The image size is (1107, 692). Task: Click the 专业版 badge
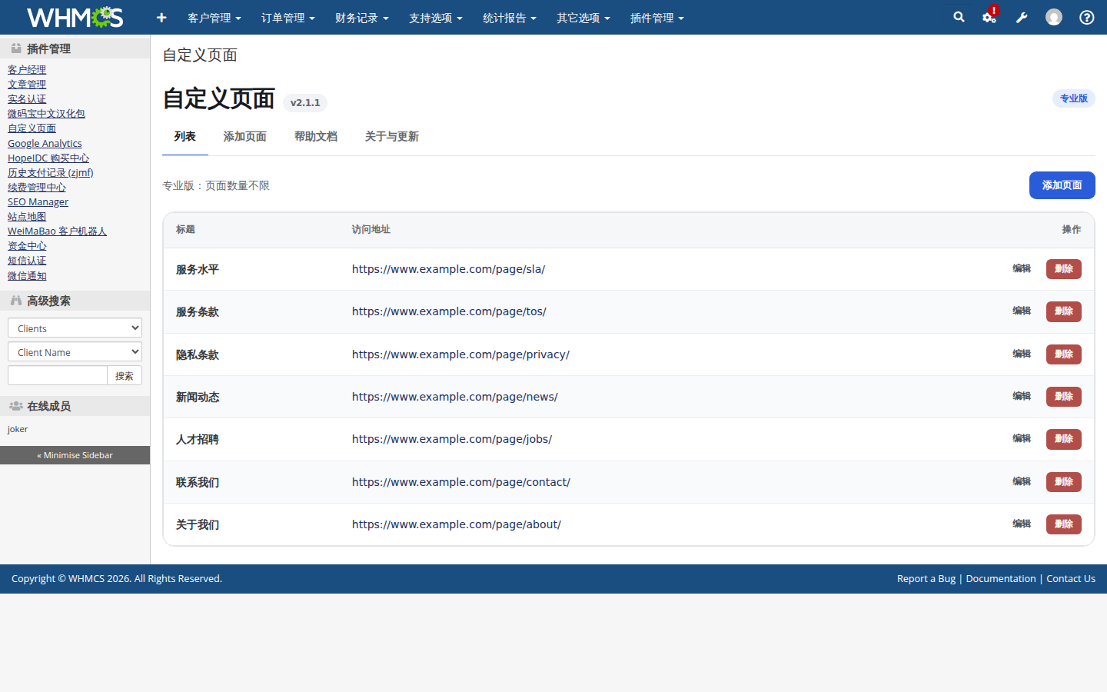click(x=1074, y=98)
